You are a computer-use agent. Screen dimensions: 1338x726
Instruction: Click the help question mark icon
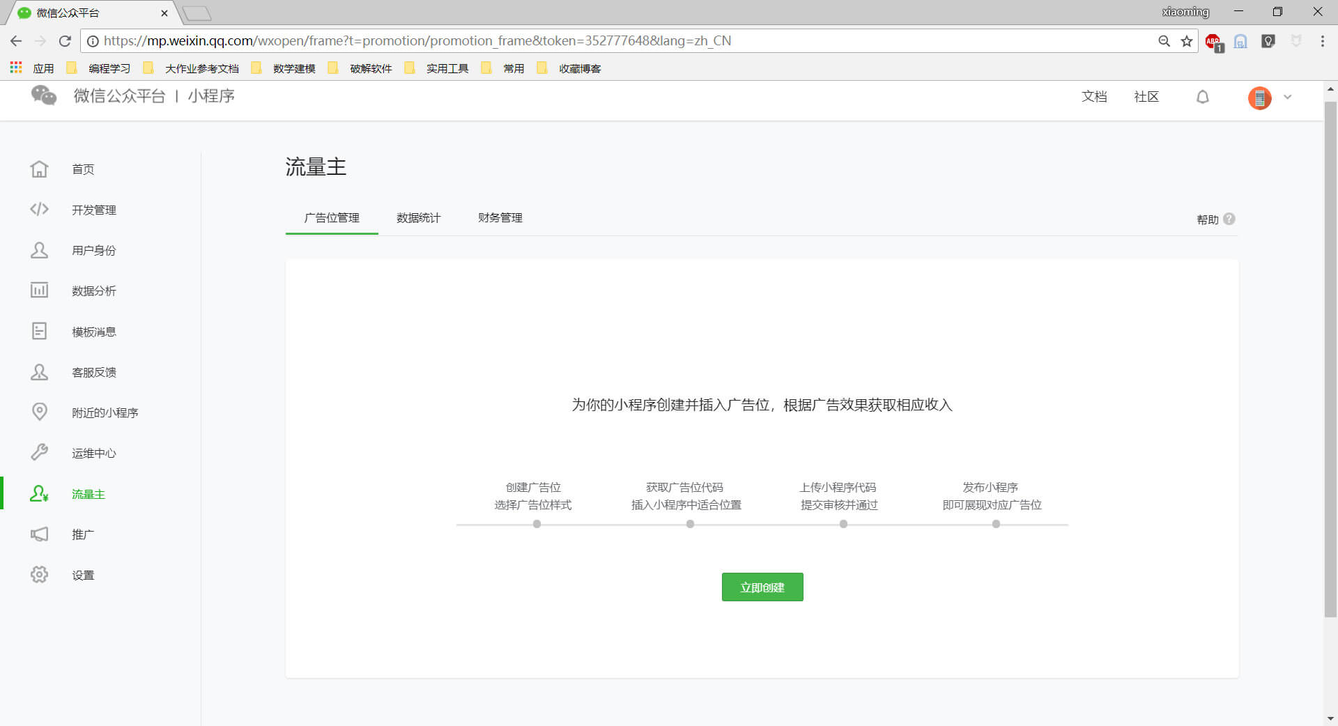click(1229, 219)
